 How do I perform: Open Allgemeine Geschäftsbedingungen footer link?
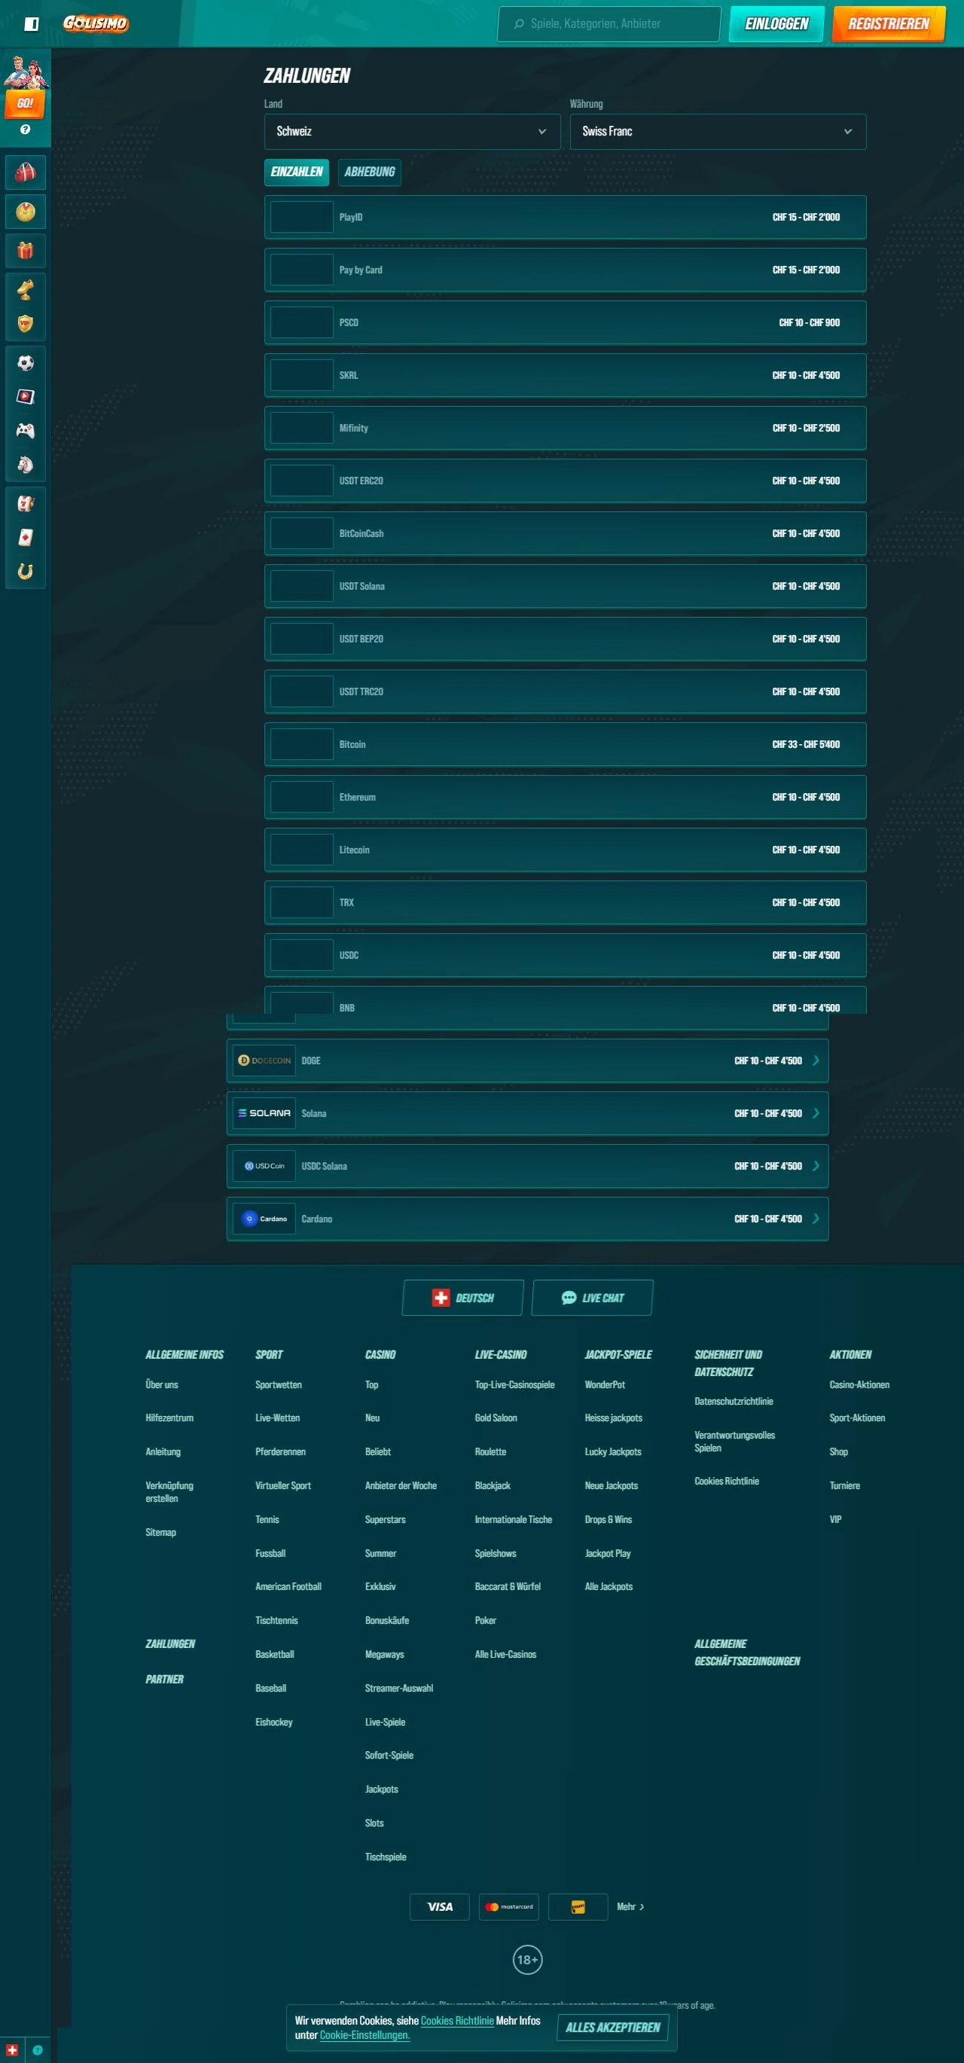click(747, 1653)
